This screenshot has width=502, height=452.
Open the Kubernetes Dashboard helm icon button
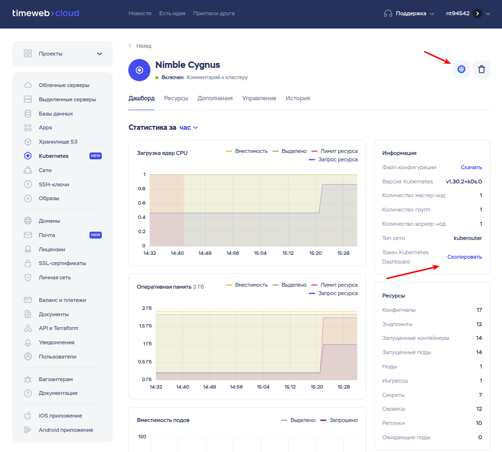click(x=461, y=69)
